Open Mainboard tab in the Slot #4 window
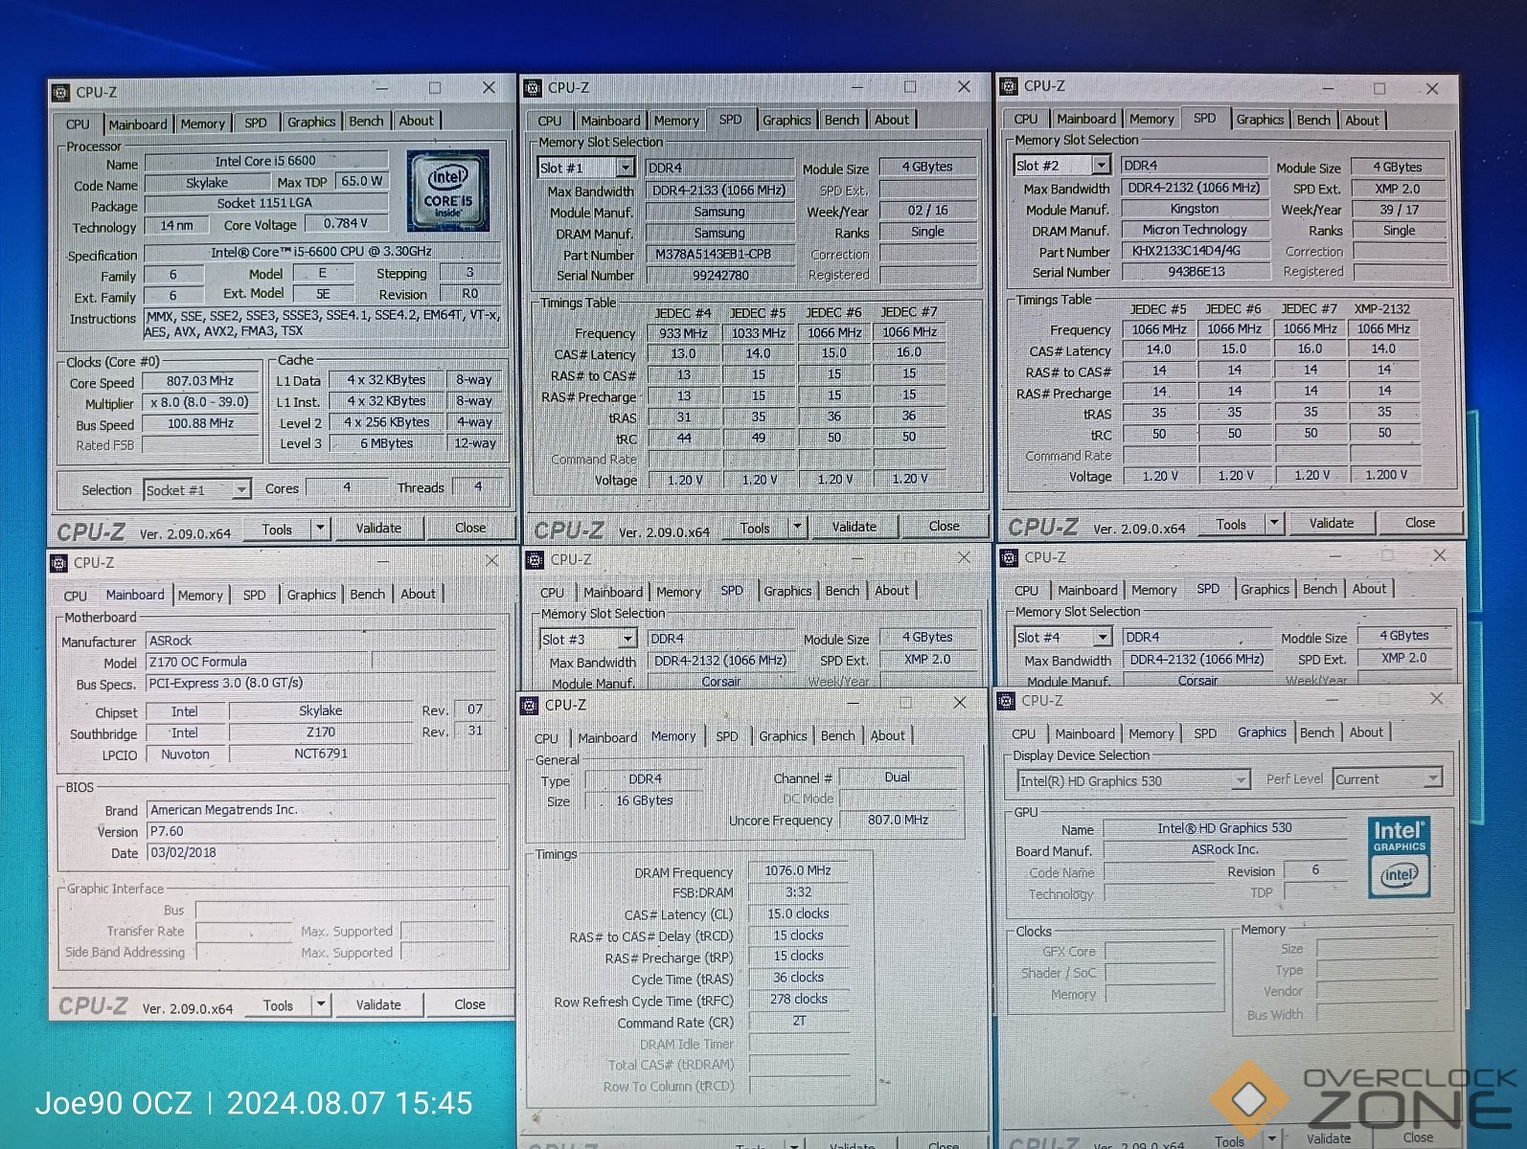 coord(1087,590)
